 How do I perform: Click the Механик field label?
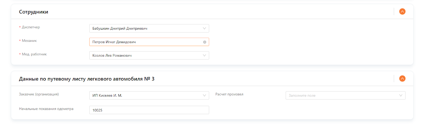29,41
